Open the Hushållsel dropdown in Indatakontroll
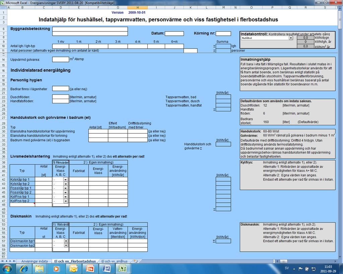The width and height of the screenshot is (343, 274). click(x=291, y=38)
